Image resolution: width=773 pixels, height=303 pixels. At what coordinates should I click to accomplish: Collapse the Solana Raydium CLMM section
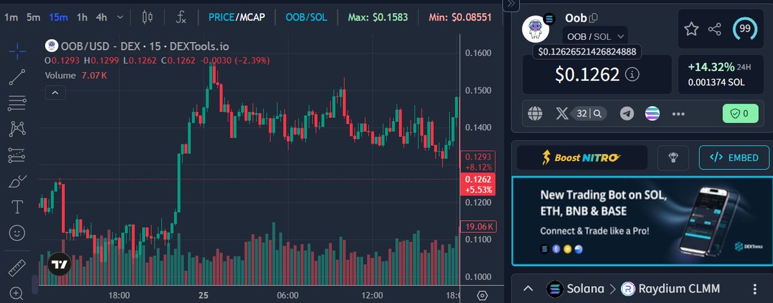pos(528,289)
